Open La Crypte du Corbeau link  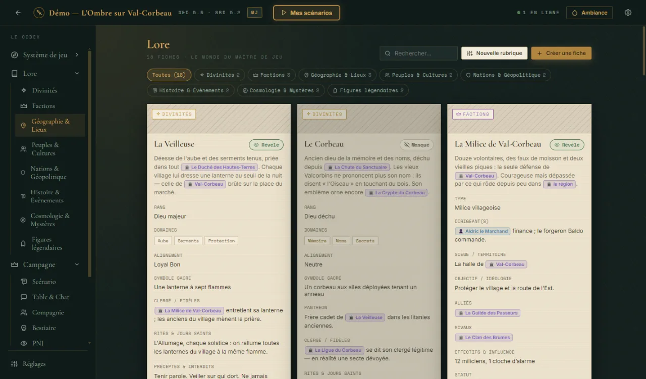pyautogui.click(x=397, y=193)
